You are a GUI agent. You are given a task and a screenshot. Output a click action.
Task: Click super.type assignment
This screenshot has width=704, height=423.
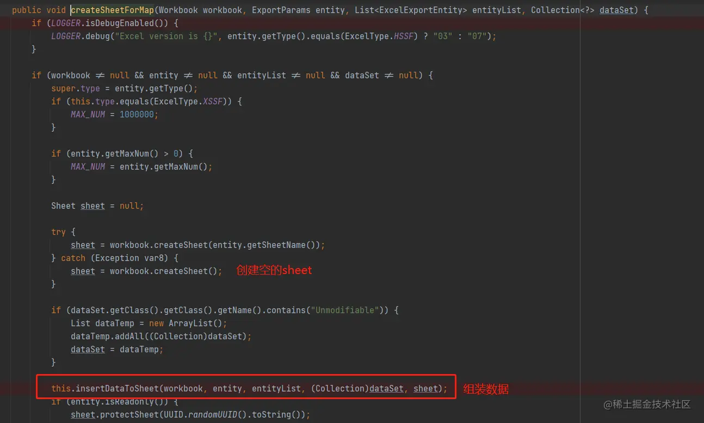(x=125, y=88)
